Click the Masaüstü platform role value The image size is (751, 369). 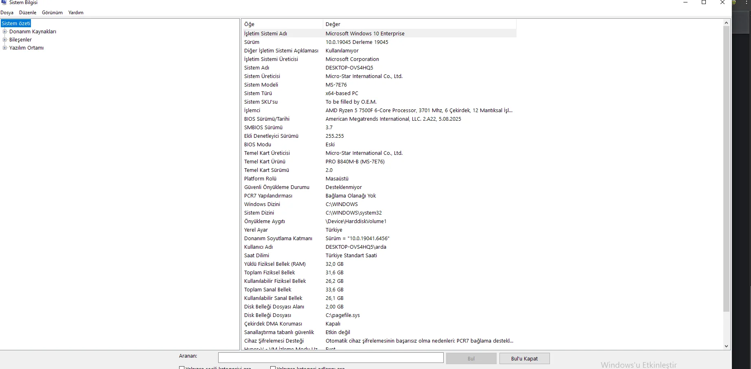[x=337, y=178]
